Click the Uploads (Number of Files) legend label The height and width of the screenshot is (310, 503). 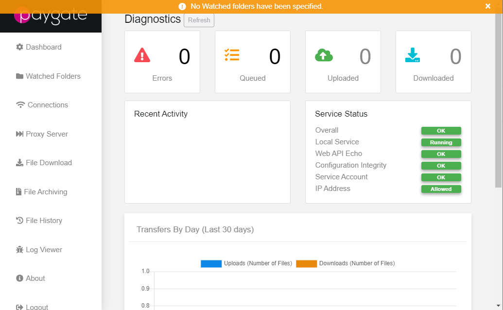[x=258, y=263]
